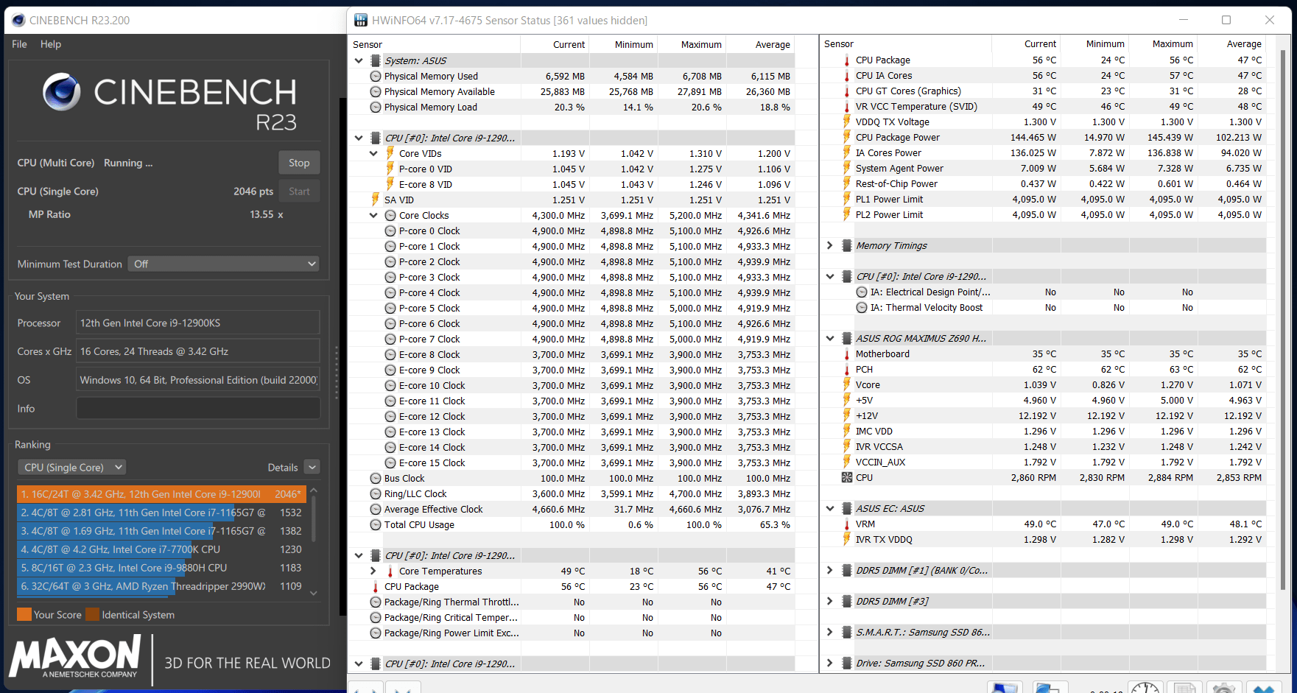This screenshot has width=1297, height=693.
Task: Click the Processor field showing i9-12900KS
Action: tap(198, 323)
